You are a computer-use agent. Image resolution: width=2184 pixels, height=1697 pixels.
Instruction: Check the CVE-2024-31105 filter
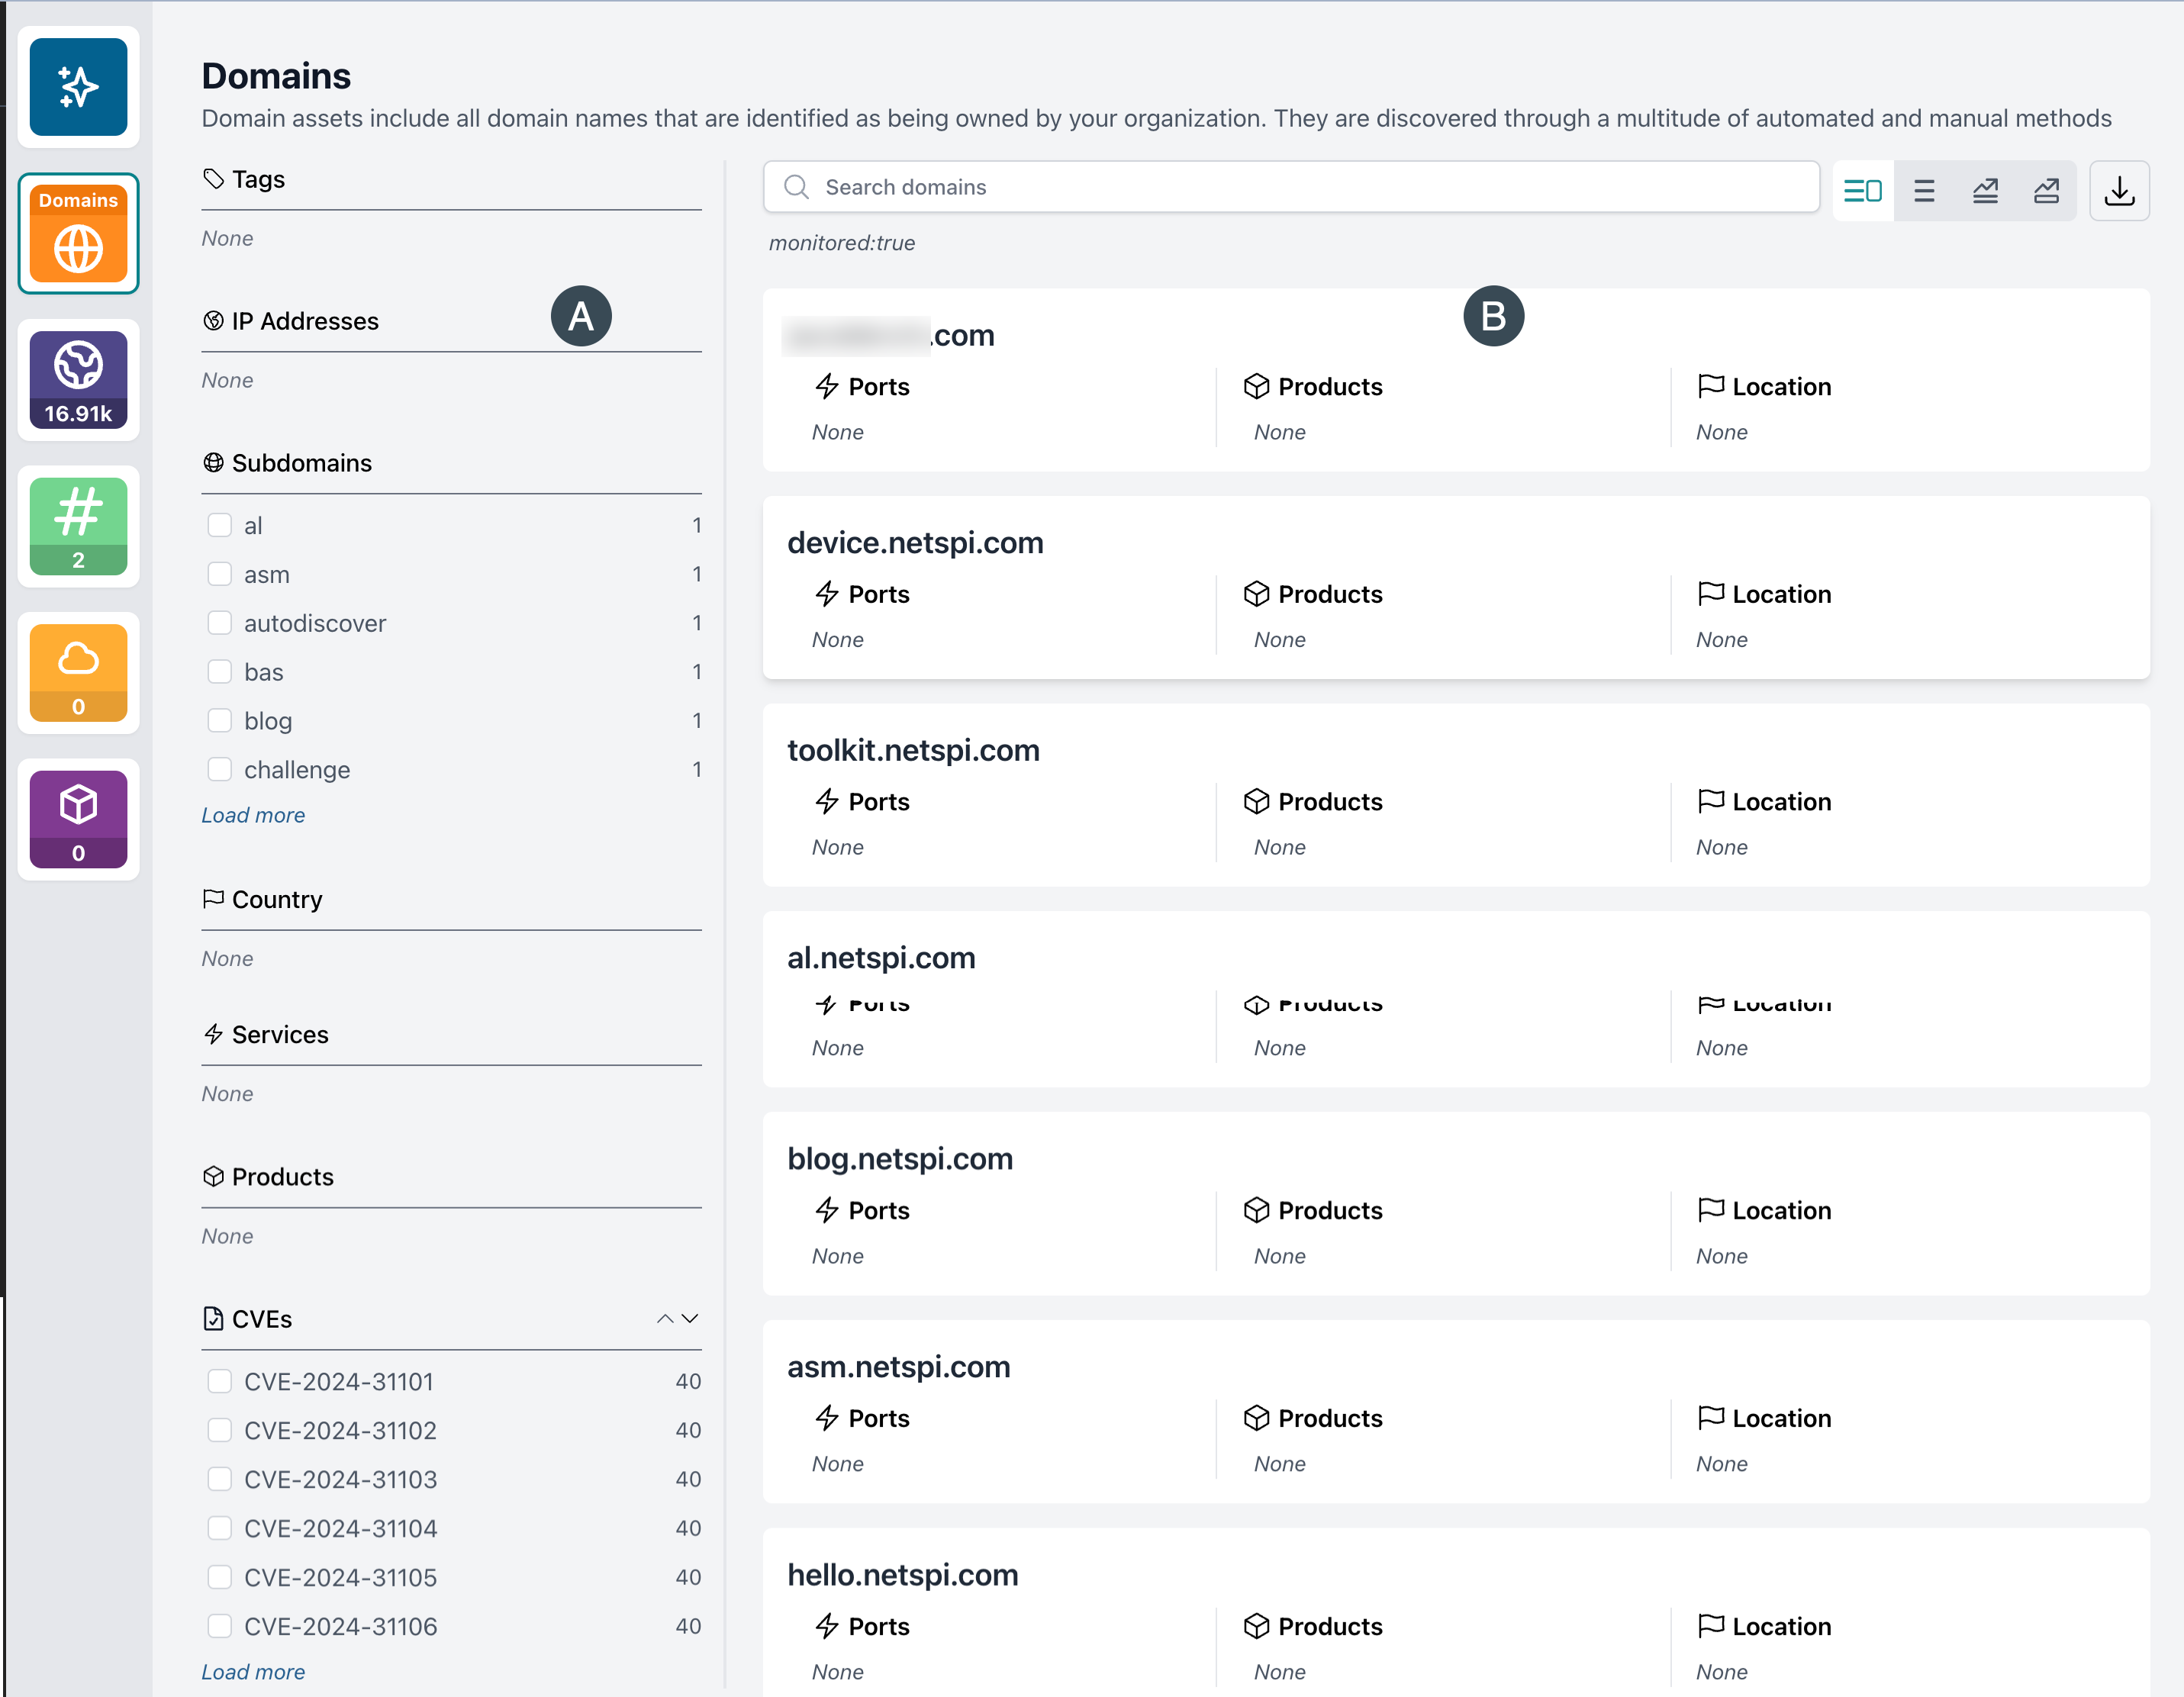click(219, 1578)
